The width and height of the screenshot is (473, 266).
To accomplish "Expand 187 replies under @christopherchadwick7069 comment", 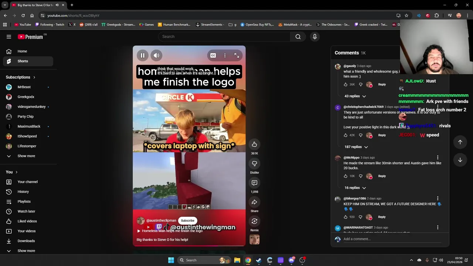I will click(356, 147).
